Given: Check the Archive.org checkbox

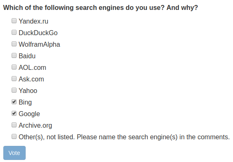Looking at the screenshot, I should click(14, 125).
